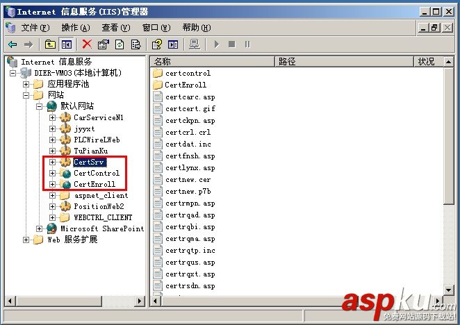Click the MMC system icon left of 文件 menu
This screenshot has width=460, height=325.
click(10, 28)
